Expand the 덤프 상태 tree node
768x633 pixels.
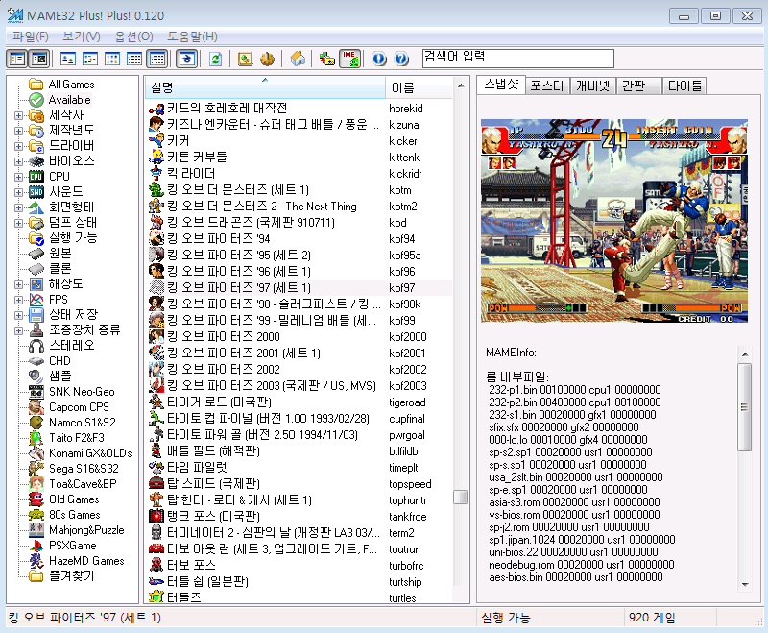pyautogui.click(x=18, y=223)
